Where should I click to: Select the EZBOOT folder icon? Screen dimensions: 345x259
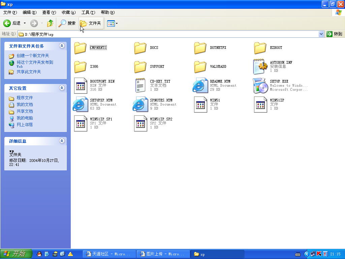pyautogui.click(x=260, y=48)
